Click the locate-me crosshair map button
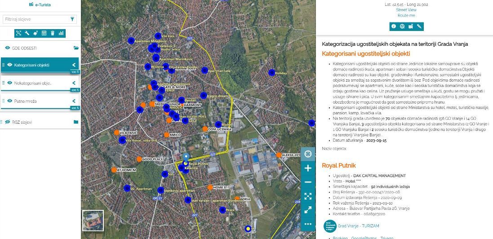This screenshot has width=493, height=239. coord(308,154)
